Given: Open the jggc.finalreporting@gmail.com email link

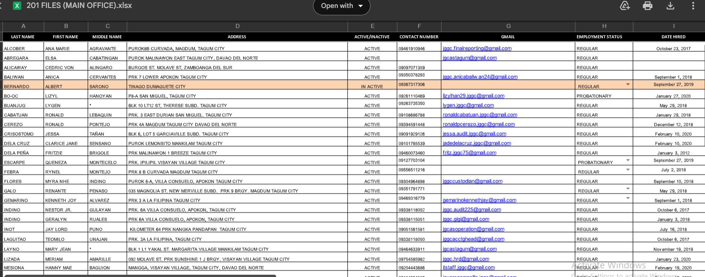Looking at the screenshot, I should 477,49.
